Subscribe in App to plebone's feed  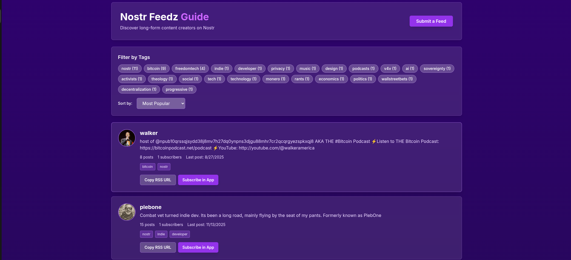(x=198, y=247)
